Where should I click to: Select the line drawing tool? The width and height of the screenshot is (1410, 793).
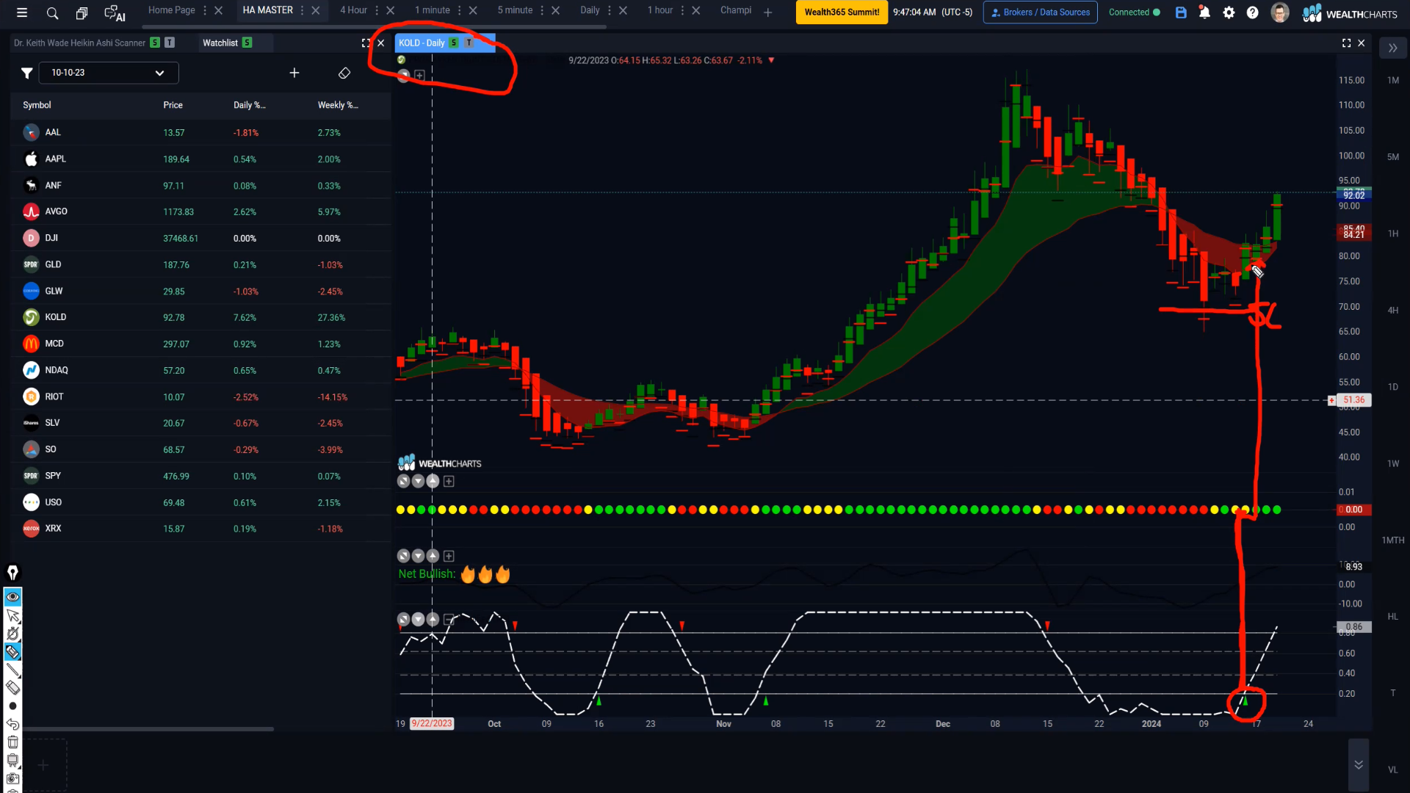tap(12, 670)
